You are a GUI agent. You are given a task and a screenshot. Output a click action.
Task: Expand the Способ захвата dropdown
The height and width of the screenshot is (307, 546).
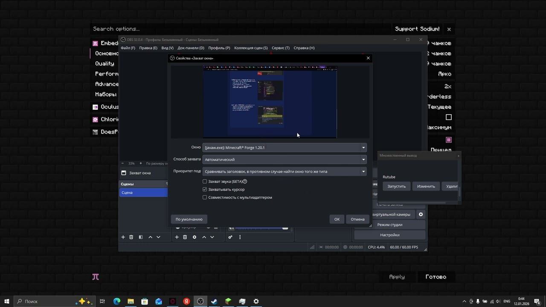tap(284, 159)
